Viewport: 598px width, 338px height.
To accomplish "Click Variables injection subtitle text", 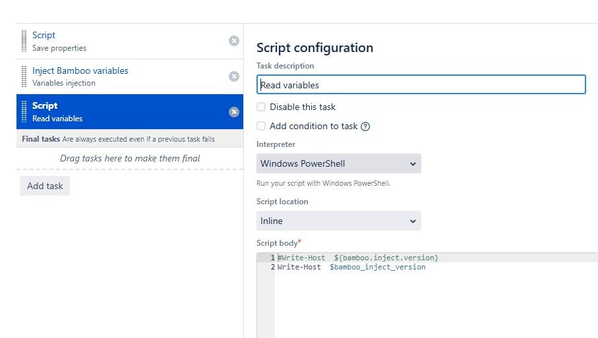I will click(x=64, y=83).
